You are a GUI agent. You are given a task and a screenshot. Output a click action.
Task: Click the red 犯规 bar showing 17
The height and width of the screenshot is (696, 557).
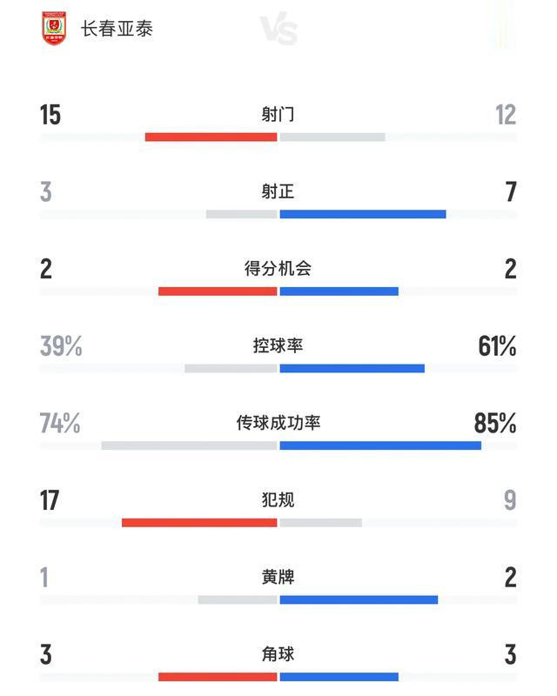[x=199, y=523]
